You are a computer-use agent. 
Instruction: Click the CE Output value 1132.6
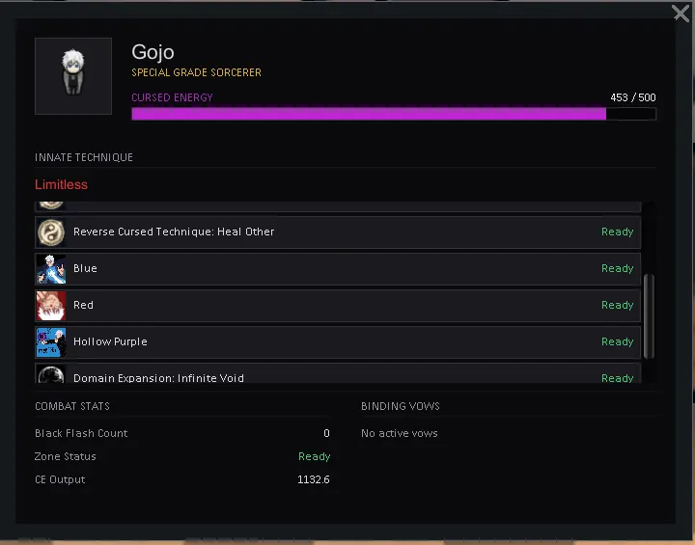click(313, 480)
